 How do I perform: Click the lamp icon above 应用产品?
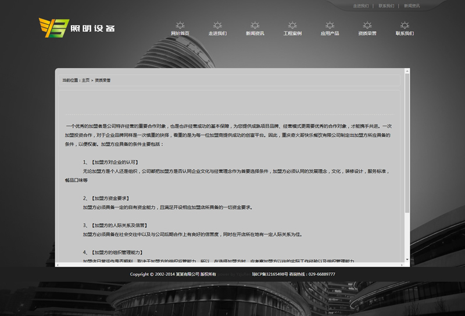(x=330, y=25)
